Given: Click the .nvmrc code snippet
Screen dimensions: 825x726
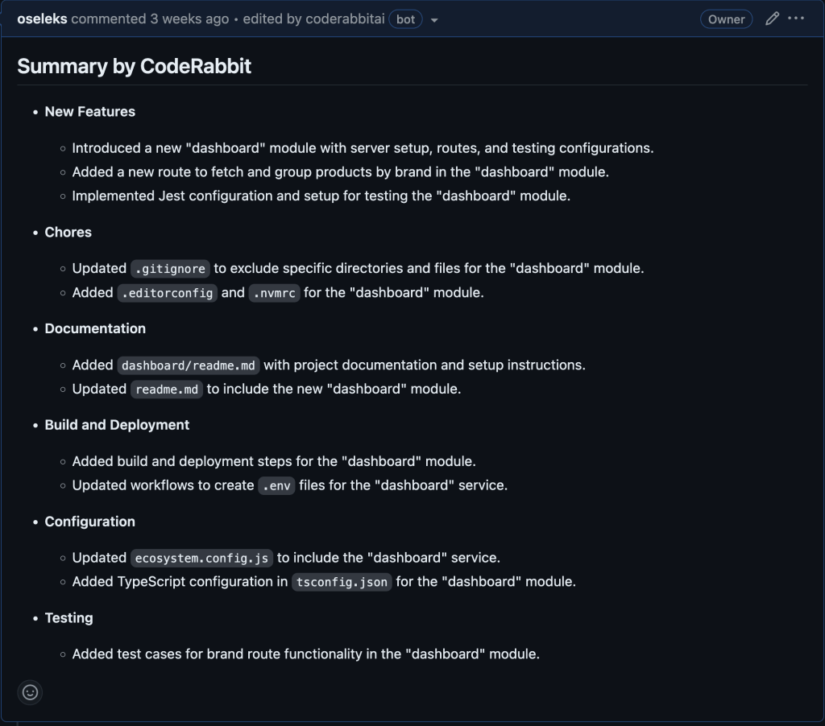Looking at the screenshot, I should (x=274, y=293).
